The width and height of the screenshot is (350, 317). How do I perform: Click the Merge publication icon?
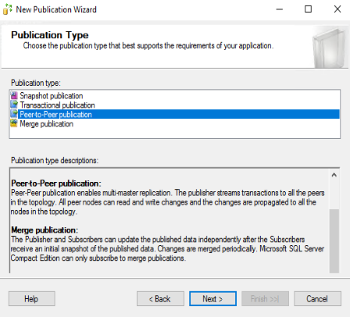(x=14, y=123)
